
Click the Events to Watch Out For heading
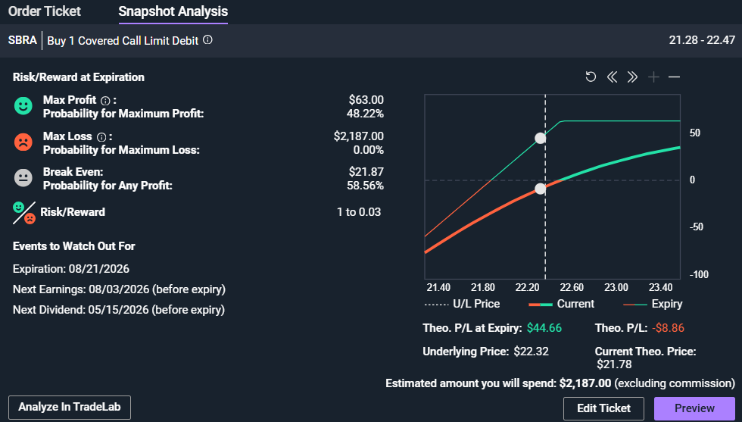pos(74,246)
